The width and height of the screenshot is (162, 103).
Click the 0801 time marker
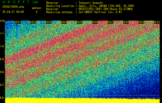point(18,22)
